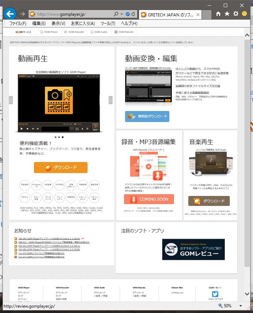
Task: Click the DVD再生 feature circle
Action: coord(60,185)
